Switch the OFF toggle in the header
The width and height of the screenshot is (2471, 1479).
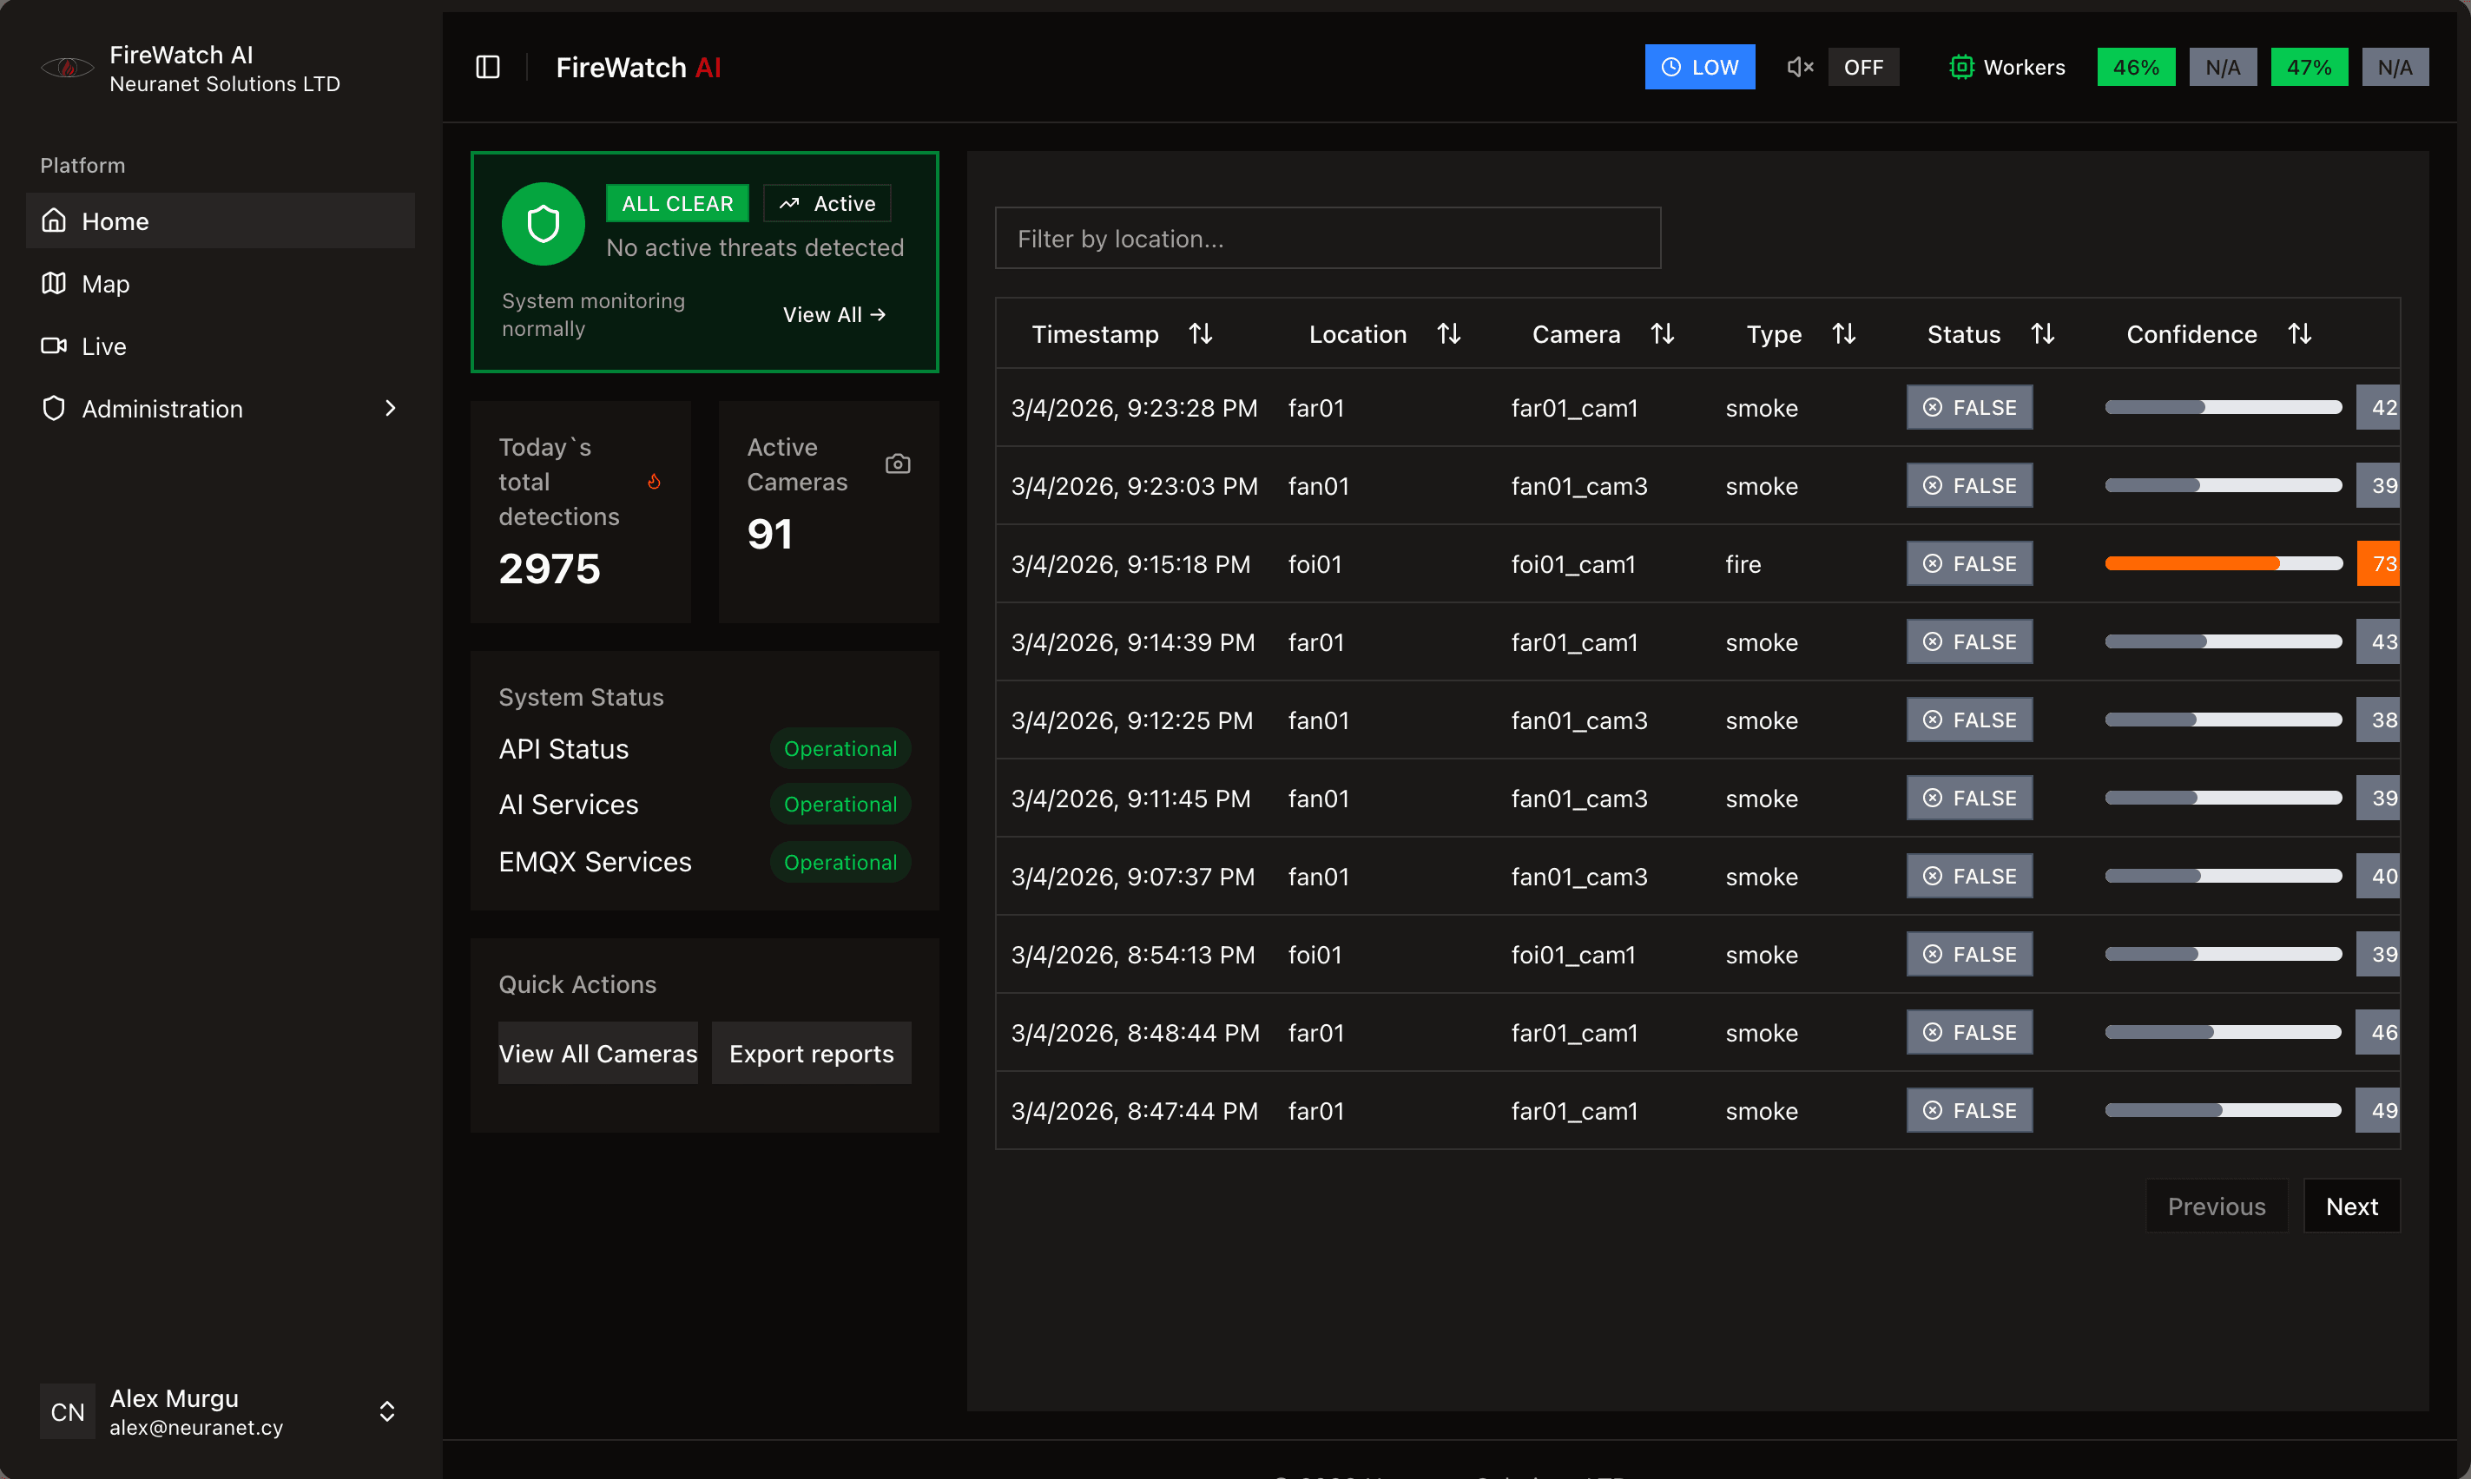(1863, 67)
